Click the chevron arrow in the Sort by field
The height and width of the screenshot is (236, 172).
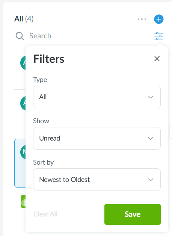(x=151, y=180)
